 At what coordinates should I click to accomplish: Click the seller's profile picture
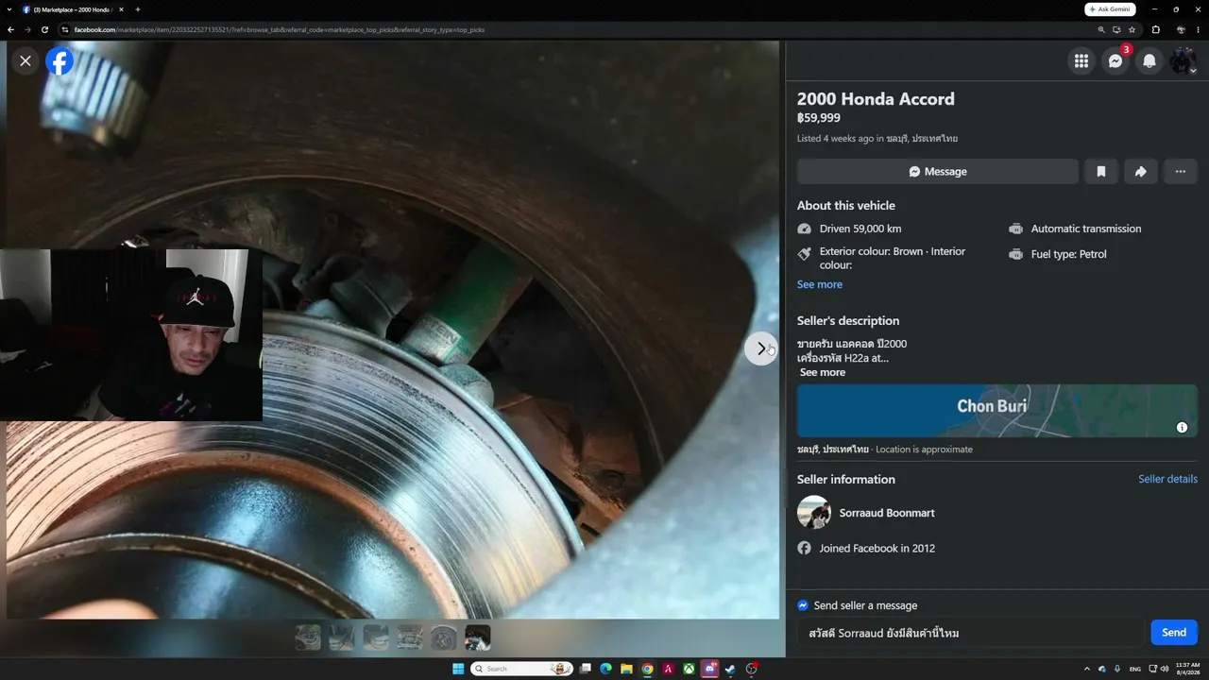click(814, 513)
